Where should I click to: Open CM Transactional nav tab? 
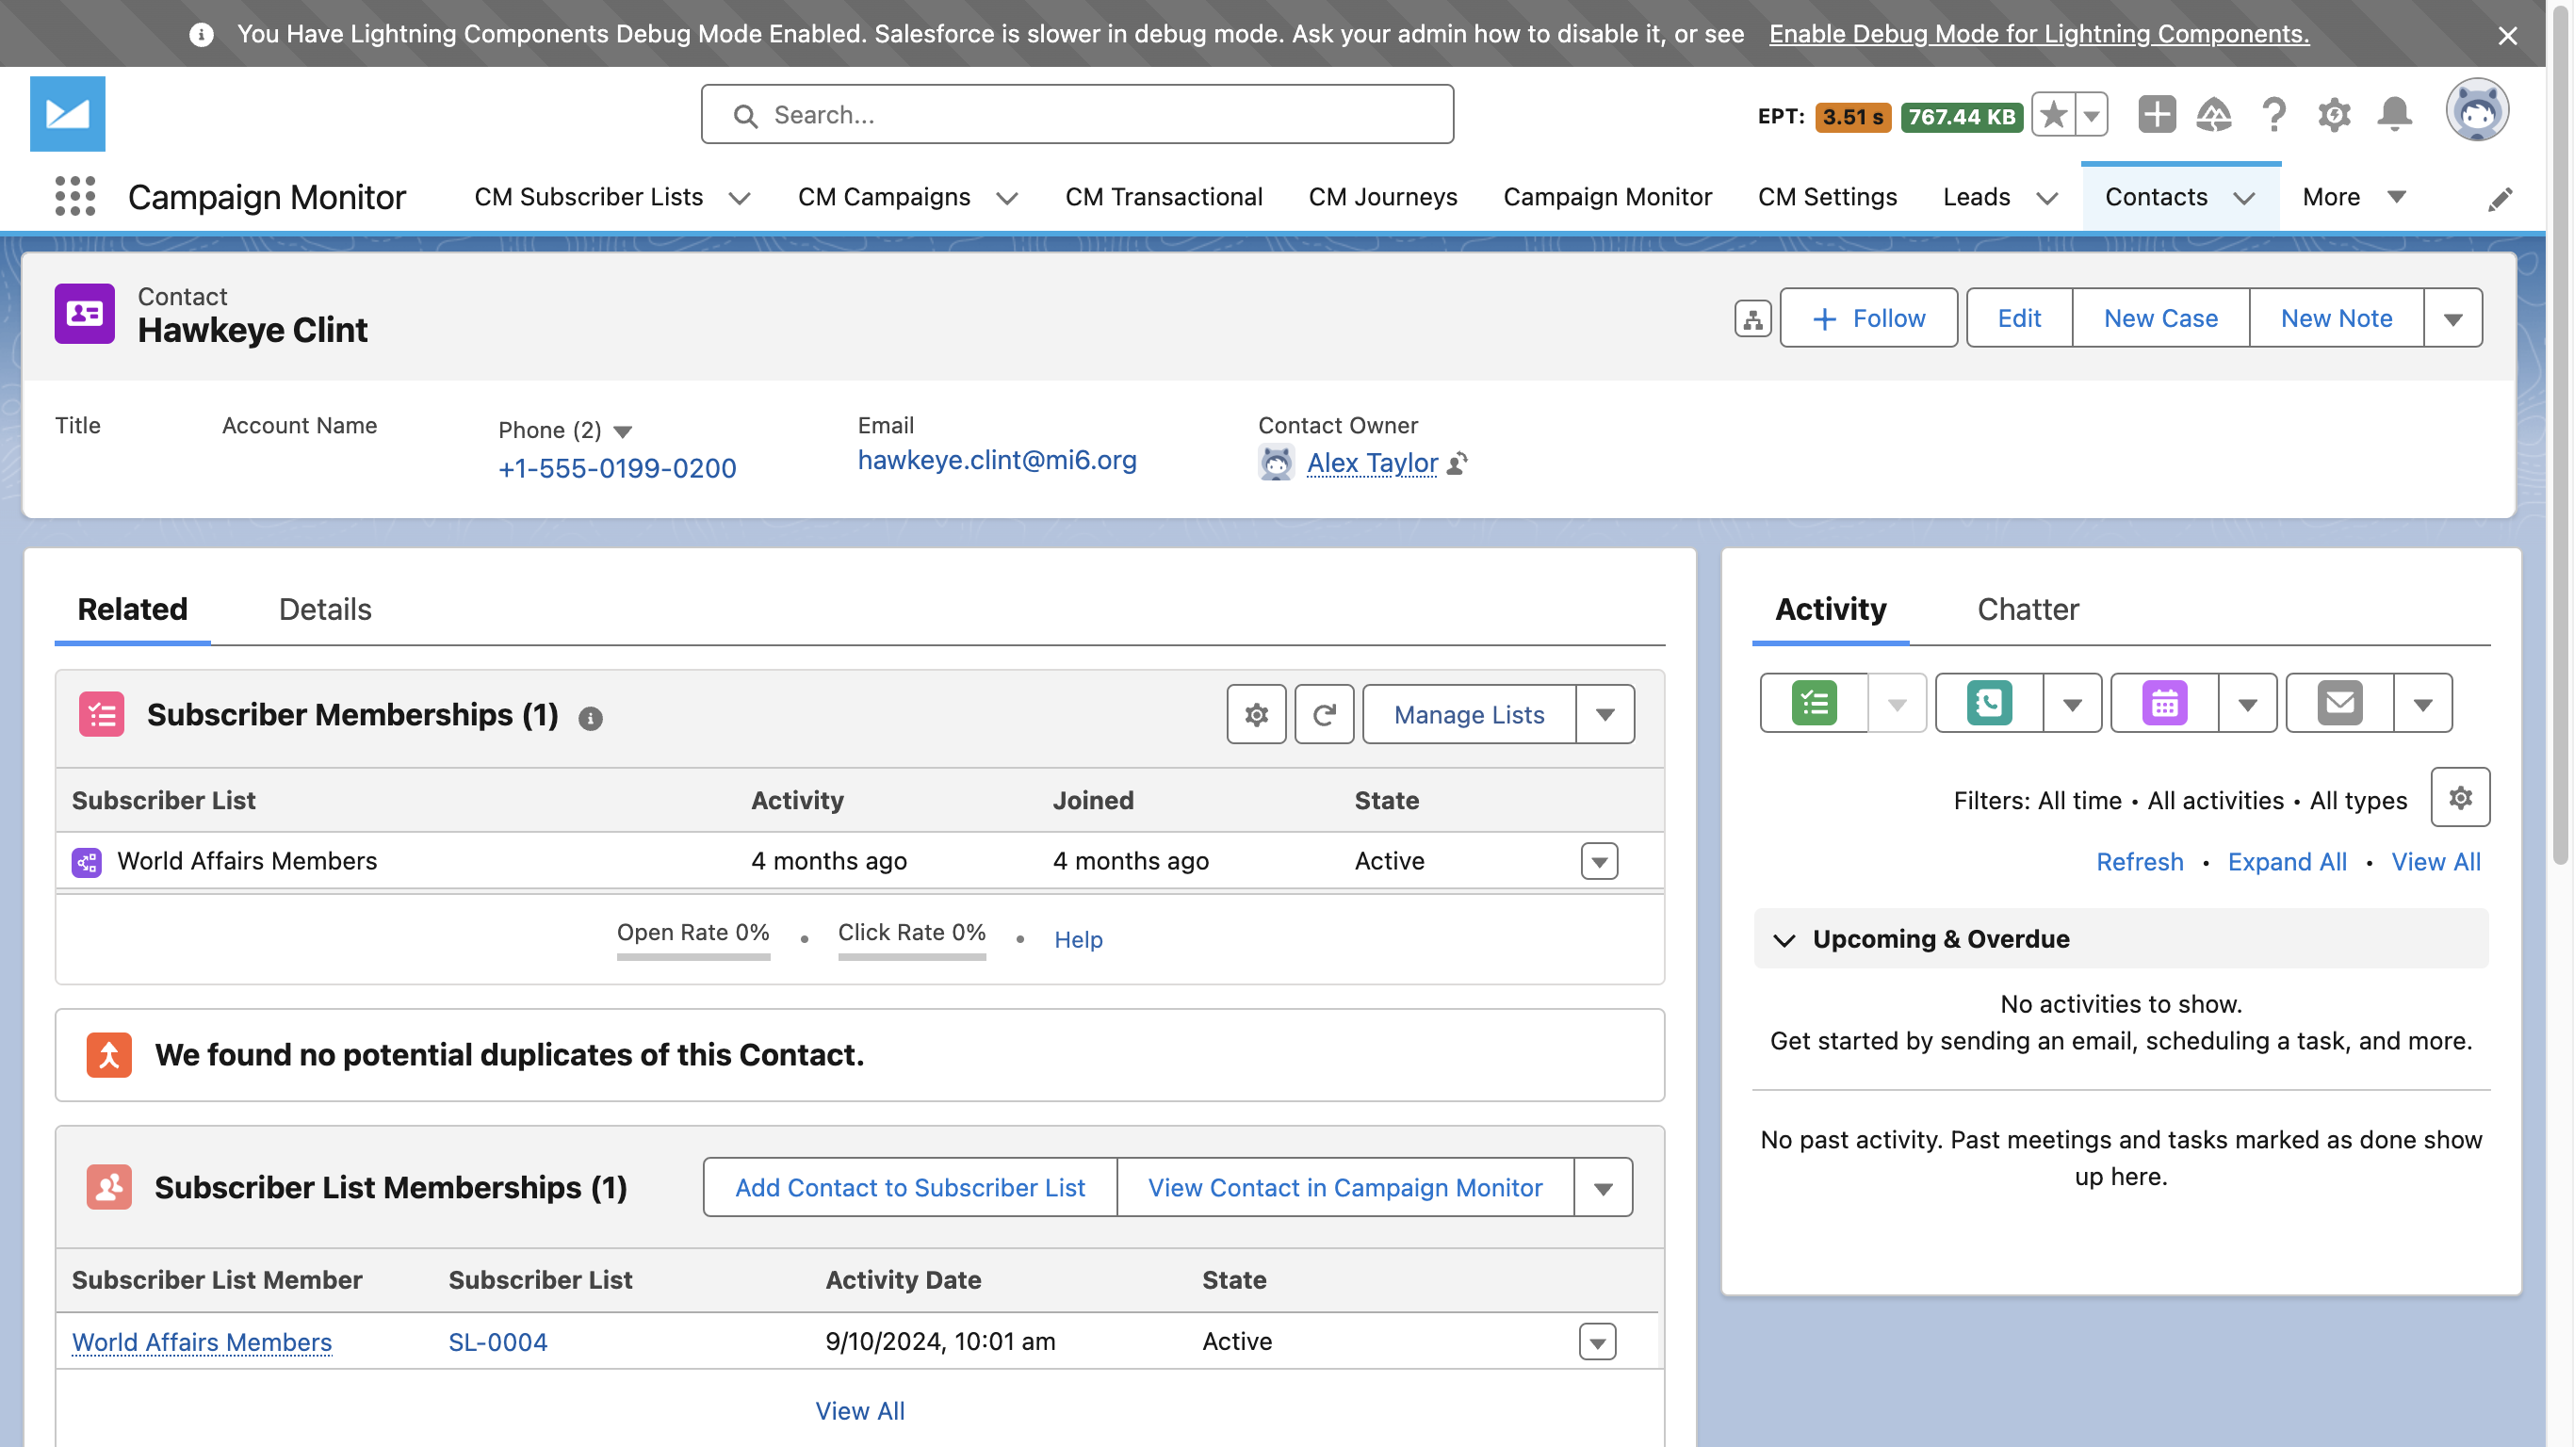(x=1163, y=197)
